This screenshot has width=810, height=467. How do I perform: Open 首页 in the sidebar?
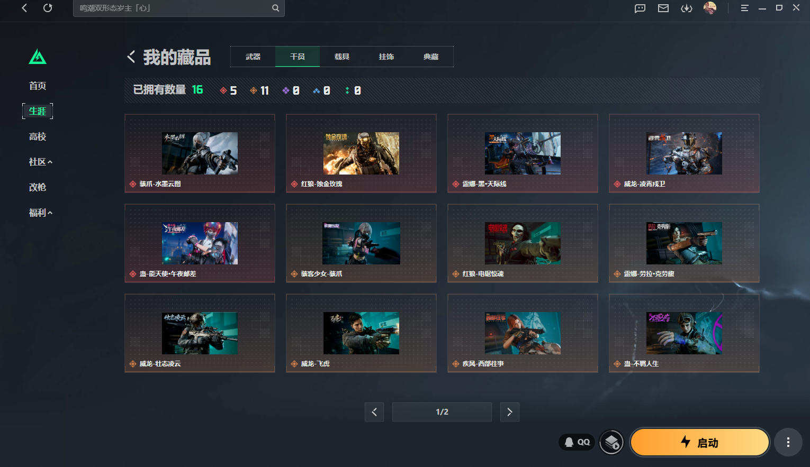click(38, 86)
